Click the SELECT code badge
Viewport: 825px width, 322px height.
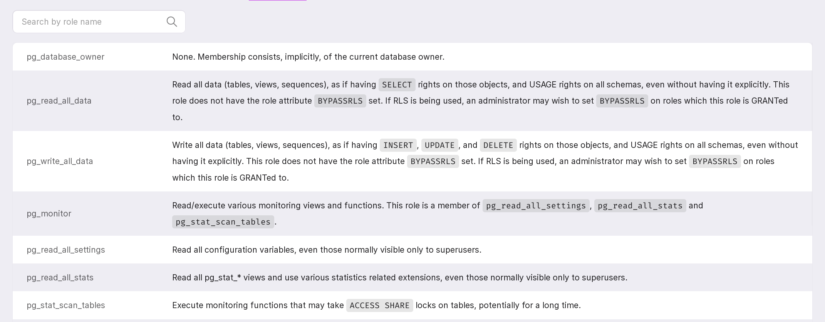coord(397,85)
